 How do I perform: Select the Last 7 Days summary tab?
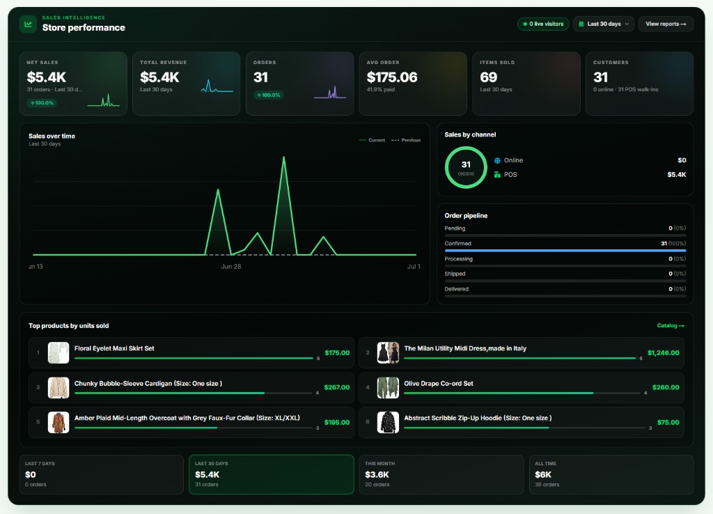pyautogui.click(x=102, y=474)
